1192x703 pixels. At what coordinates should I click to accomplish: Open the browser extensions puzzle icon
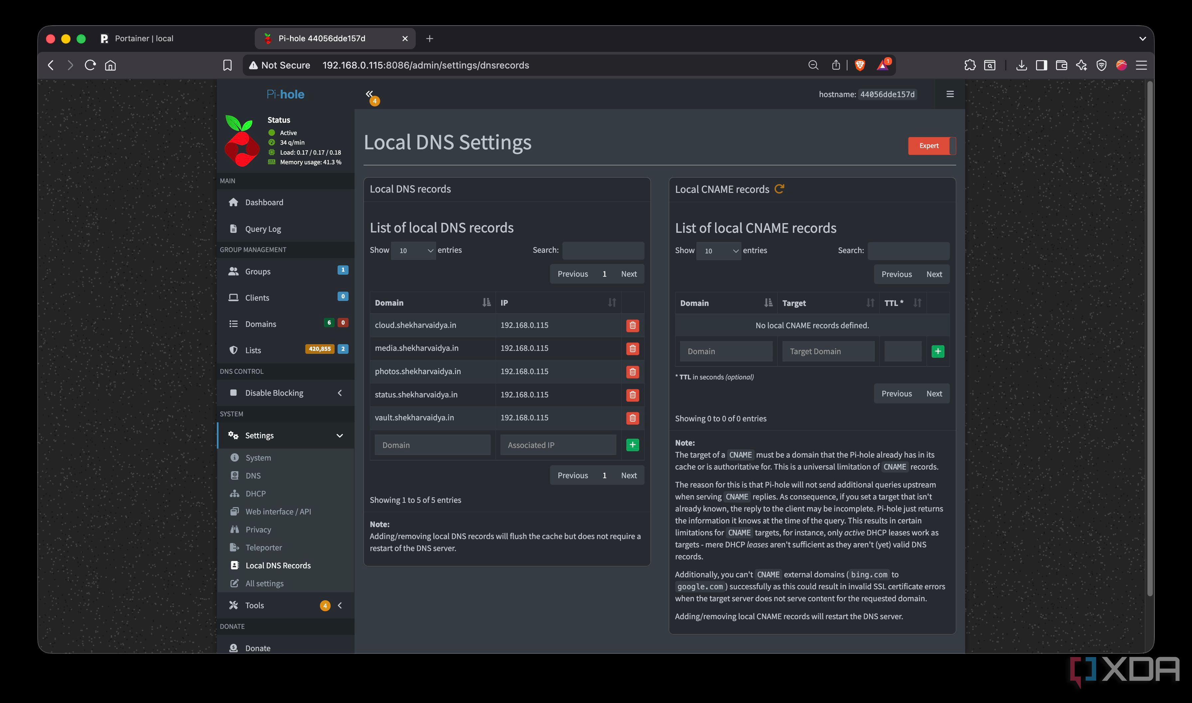[969, 66]
